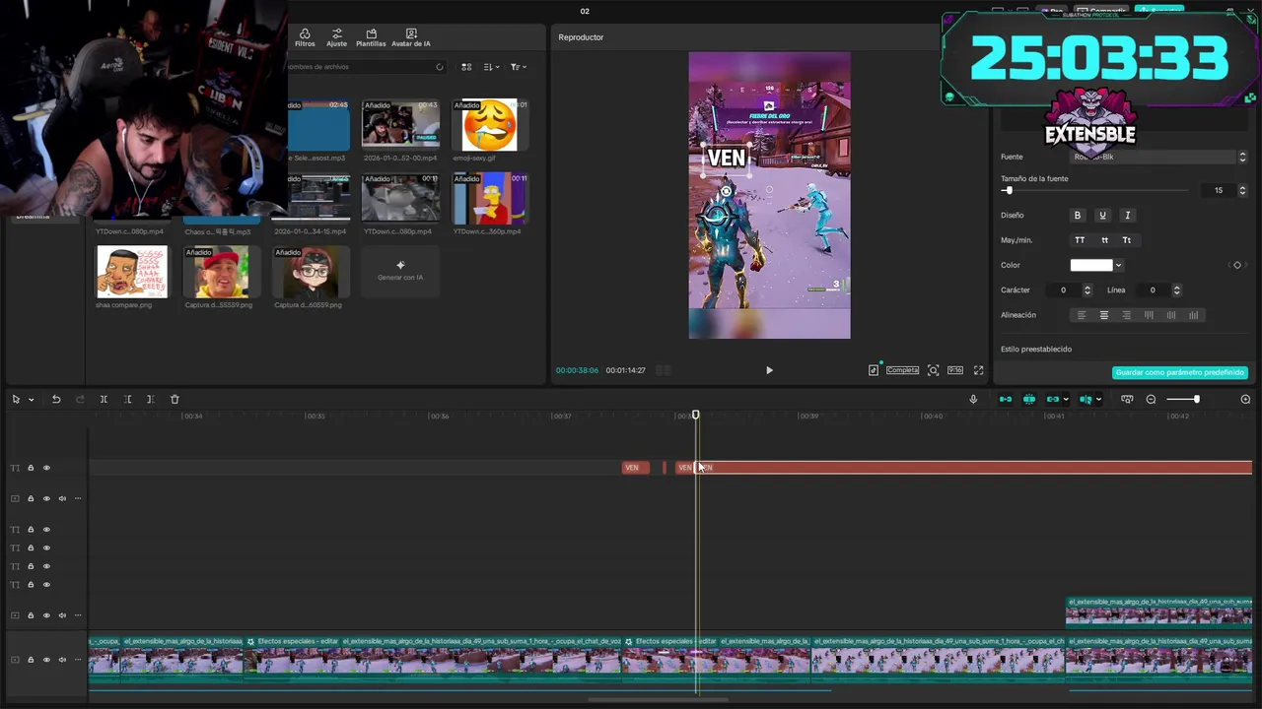The image size is (1262, 709).
Task: Select the shaa compare.png thumbnail
Action: pos(132,272)
